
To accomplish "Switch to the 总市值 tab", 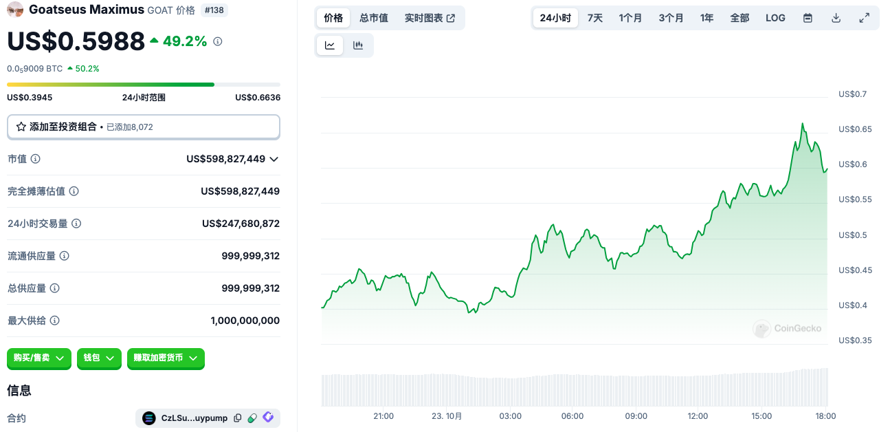I will click(374, 18).
